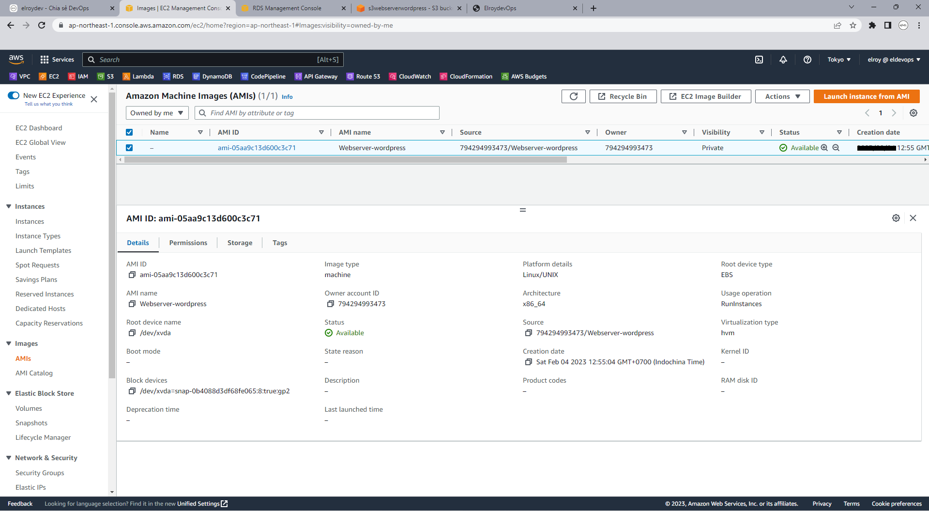Switch to the Storage tab
929x511 pixels.
(240, 243)
